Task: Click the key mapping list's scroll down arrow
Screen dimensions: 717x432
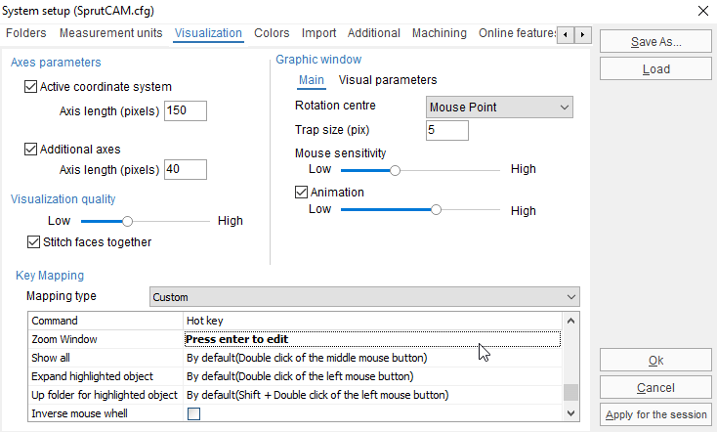Action: pos(570,413)
